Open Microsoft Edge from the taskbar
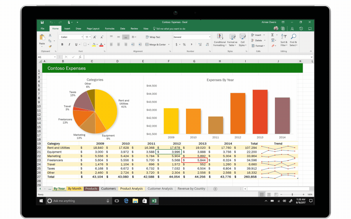 pyautogui.click(x=126, y=201)
